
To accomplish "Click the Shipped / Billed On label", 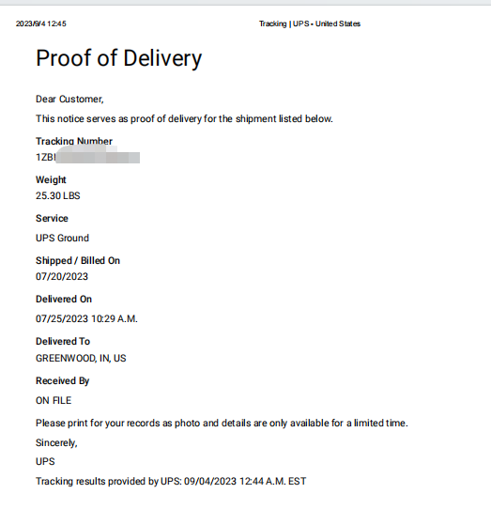I will (78, 260).
